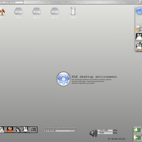Click the PCM 68% value

coord(115,133)
